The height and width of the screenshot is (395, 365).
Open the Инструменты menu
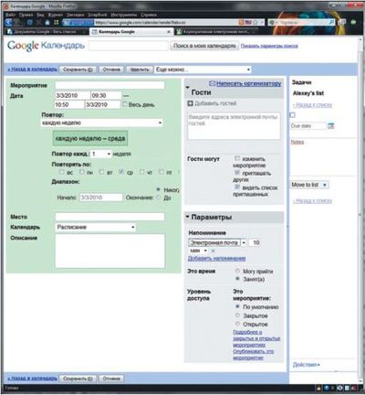pyautogui.click(x=124, y=15)
